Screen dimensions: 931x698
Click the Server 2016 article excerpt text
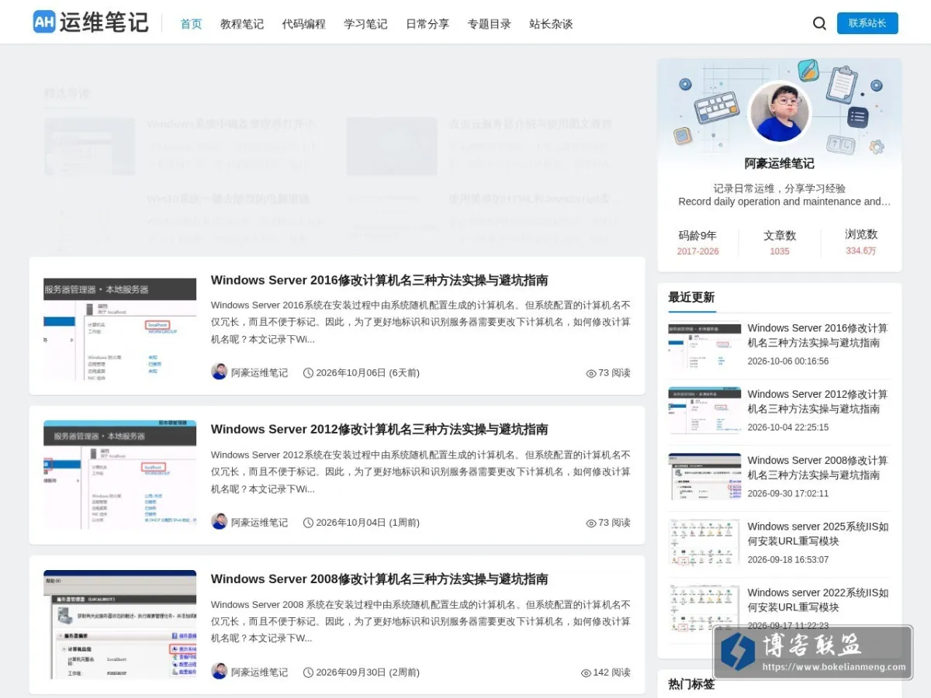click(421, 322)
